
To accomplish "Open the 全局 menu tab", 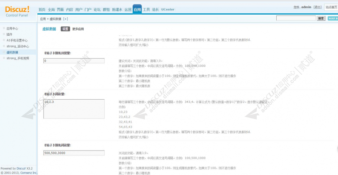I will [51, 10].
